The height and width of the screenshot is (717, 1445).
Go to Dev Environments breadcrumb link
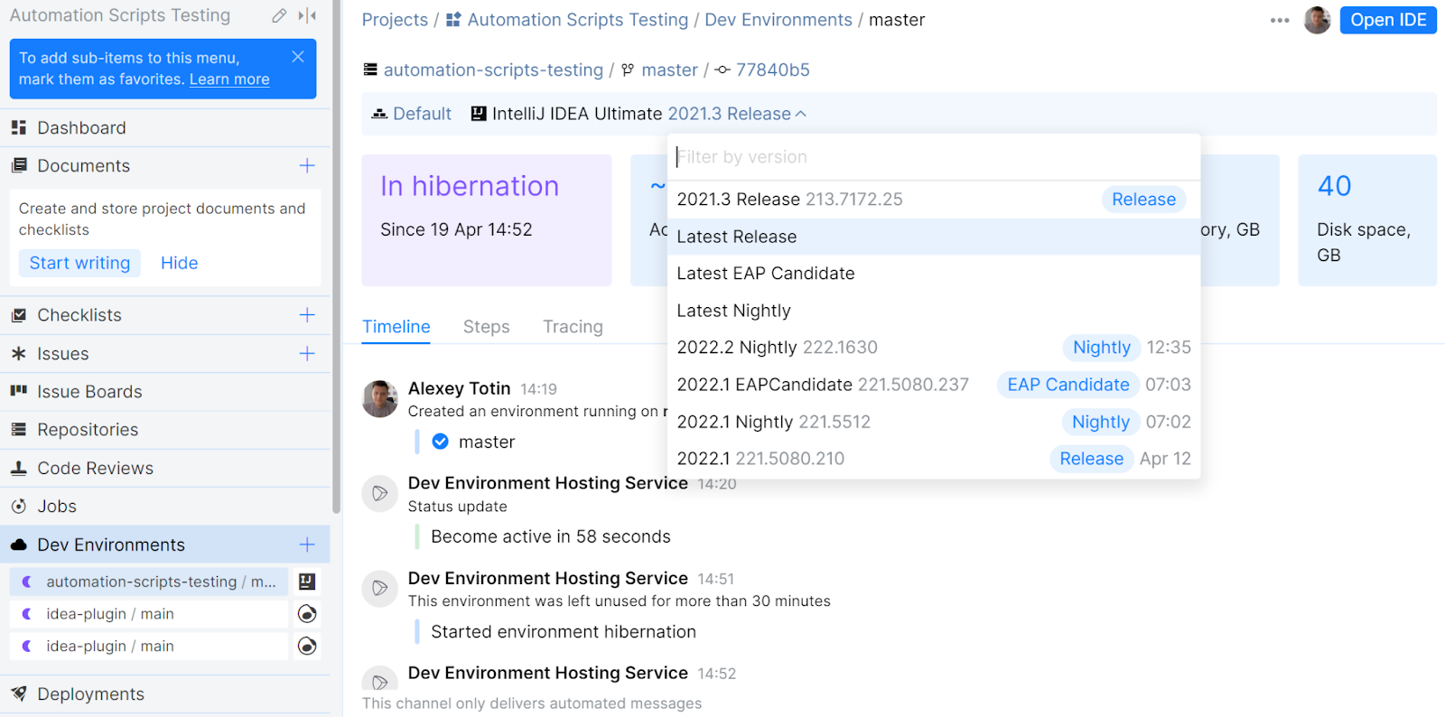click(x=778, y=20)
